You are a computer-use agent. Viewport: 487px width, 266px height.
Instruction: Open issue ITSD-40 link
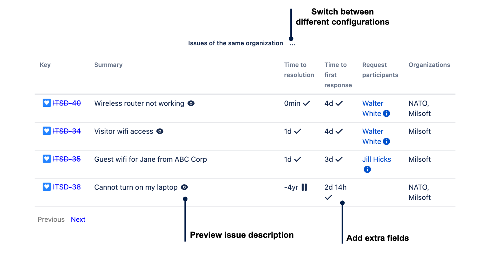coord(67,103)
